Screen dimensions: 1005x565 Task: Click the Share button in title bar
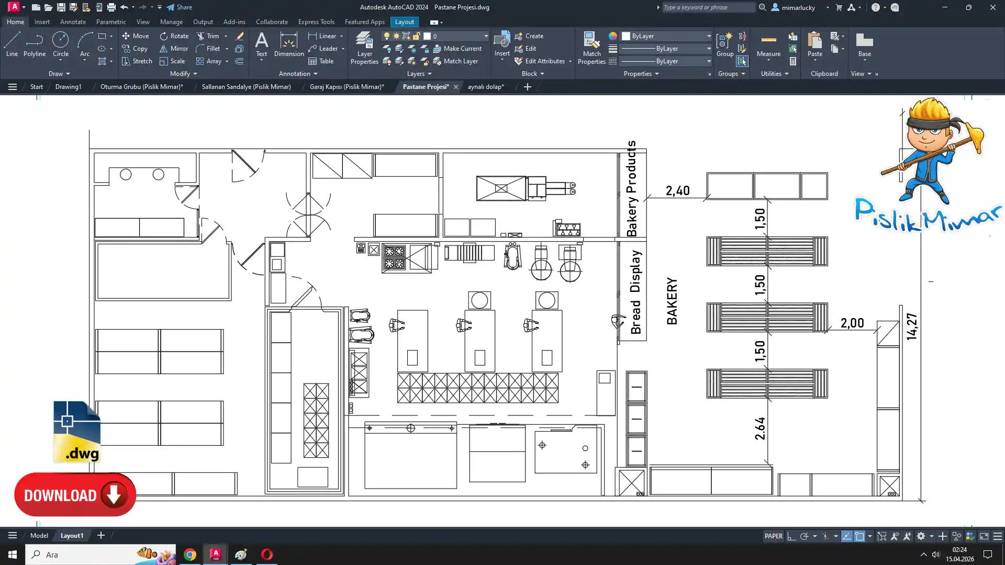[x=179, y=7]
